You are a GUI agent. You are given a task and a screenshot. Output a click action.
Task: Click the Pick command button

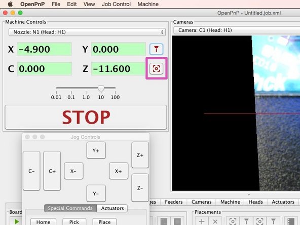click(74, 222)
